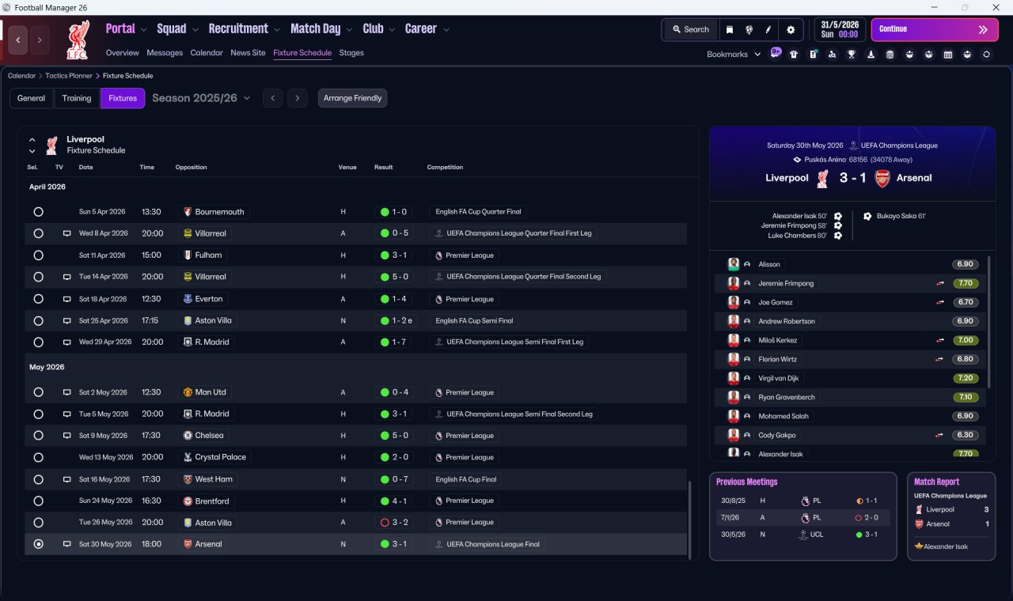The width and height of the screenshot is (1013, 601).
Task: Click the training cone bookmark icon
Action: tap(871, 55)
